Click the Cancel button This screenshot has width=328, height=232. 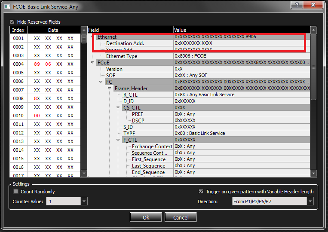click(x=181, y=217)
